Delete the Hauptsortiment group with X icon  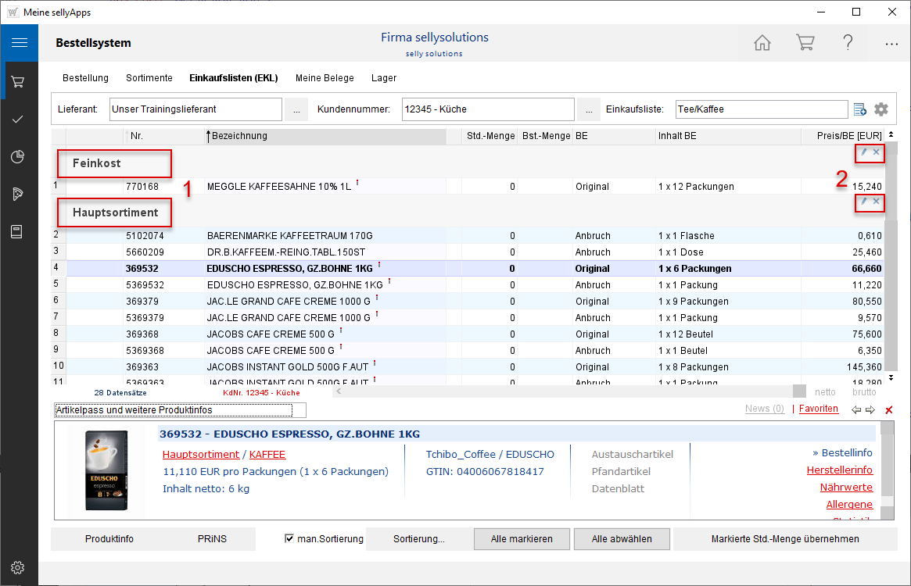[877, 202]
